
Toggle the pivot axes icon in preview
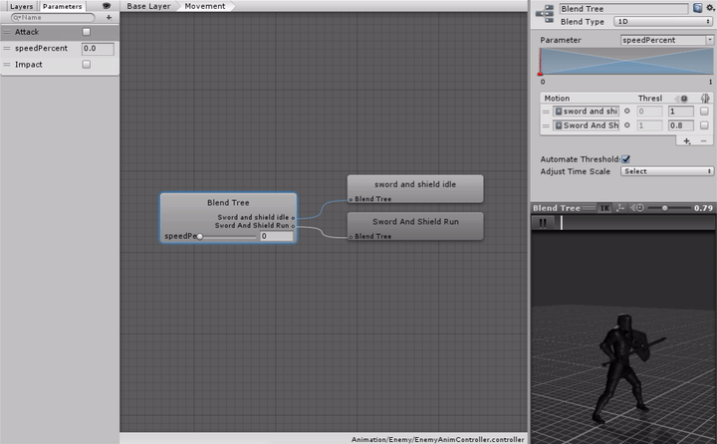[620, 207]
